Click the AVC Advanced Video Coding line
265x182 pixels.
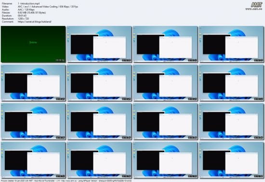point(48,7)
